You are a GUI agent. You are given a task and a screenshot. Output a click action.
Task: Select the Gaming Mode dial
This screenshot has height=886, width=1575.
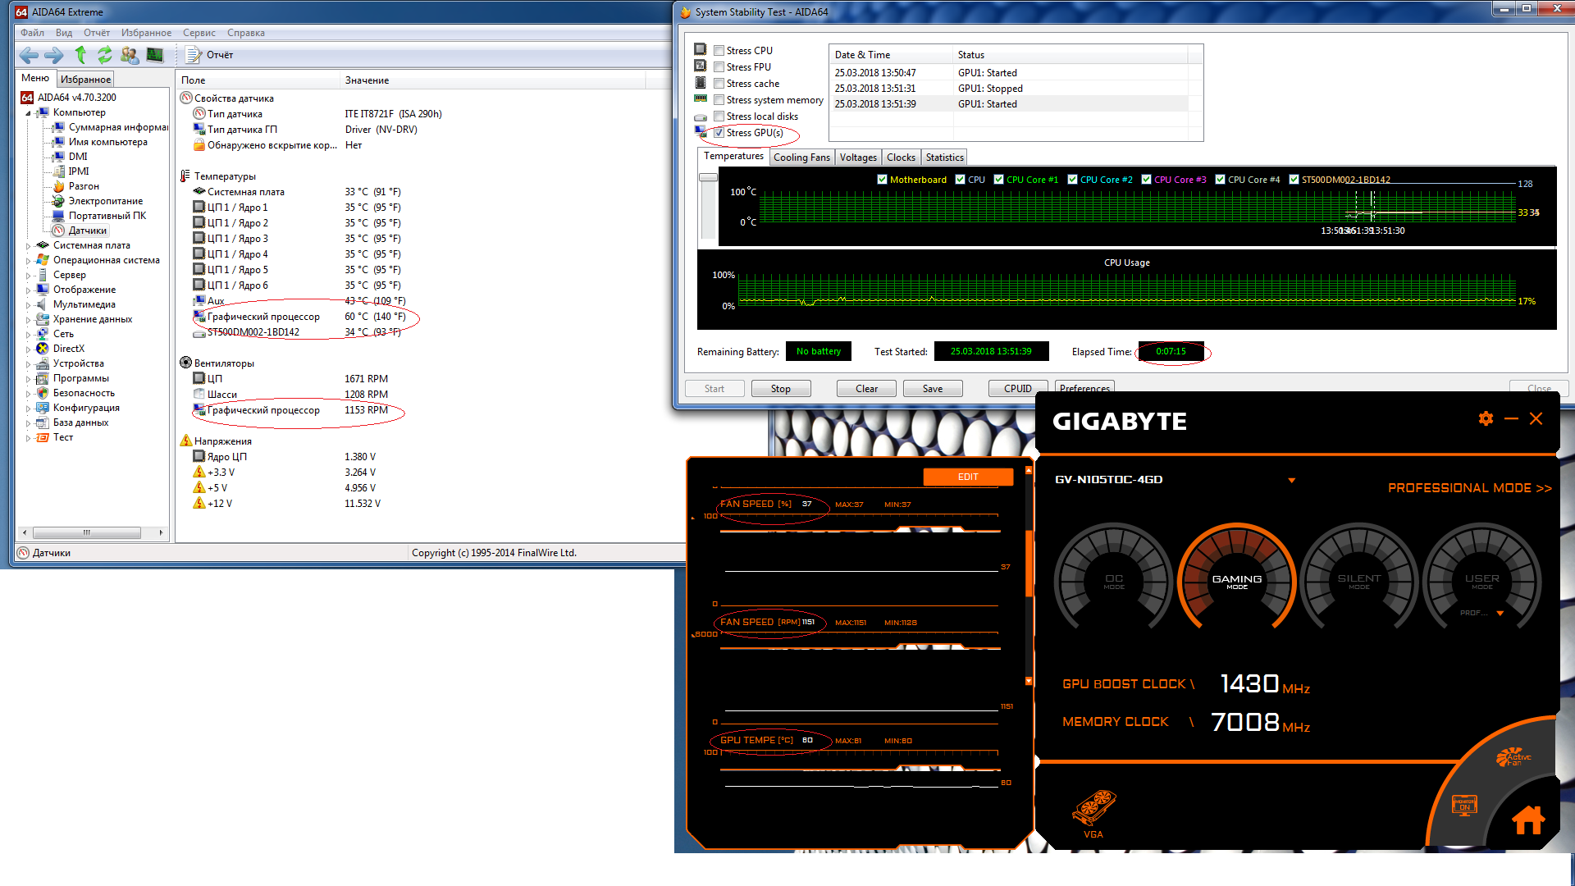tap(1236, 580)
